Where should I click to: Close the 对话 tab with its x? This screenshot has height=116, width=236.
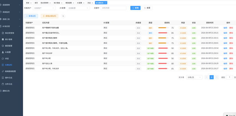(x=92, y=3)
